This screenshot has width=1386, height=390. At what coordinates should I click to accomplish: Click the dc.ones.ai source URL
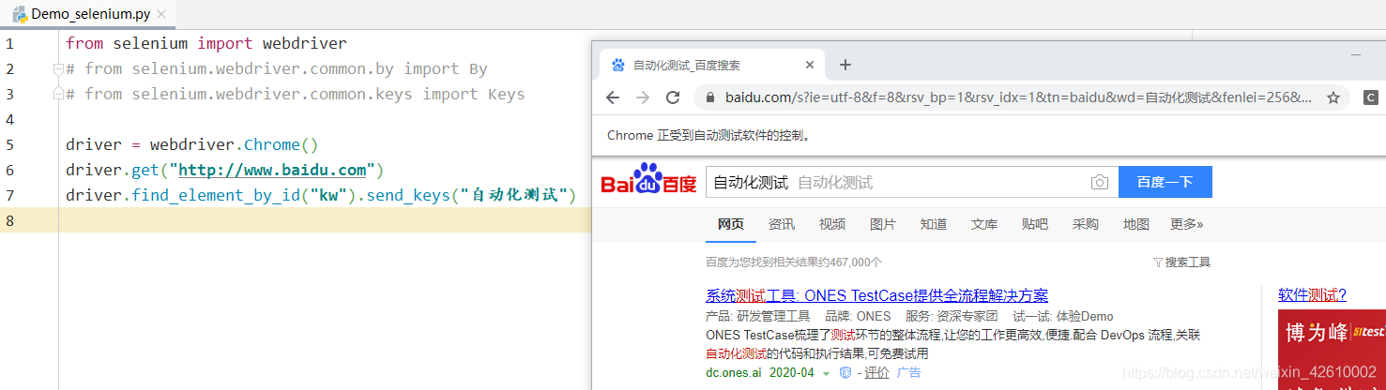pos(733,372)
